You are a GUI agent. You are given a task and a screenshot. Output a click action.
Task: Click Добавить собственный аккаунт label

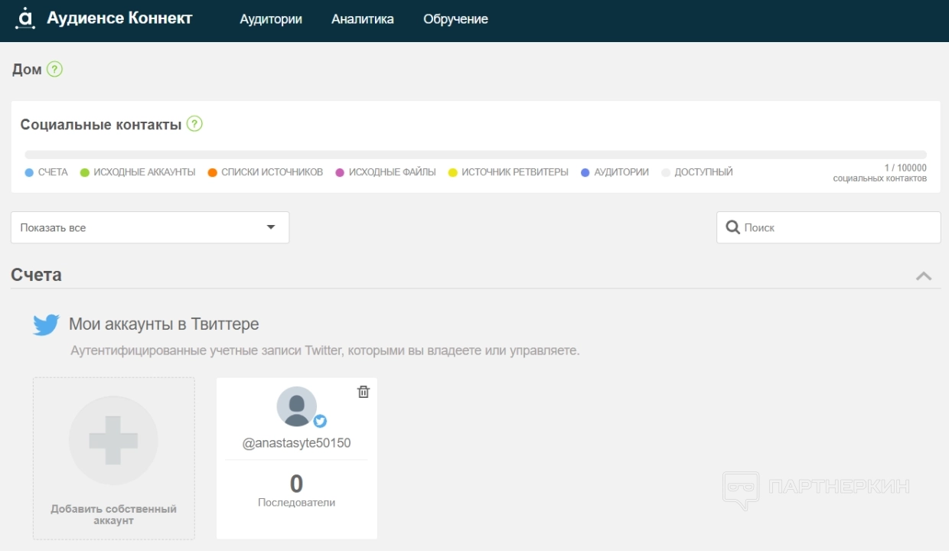pos(113,514)
